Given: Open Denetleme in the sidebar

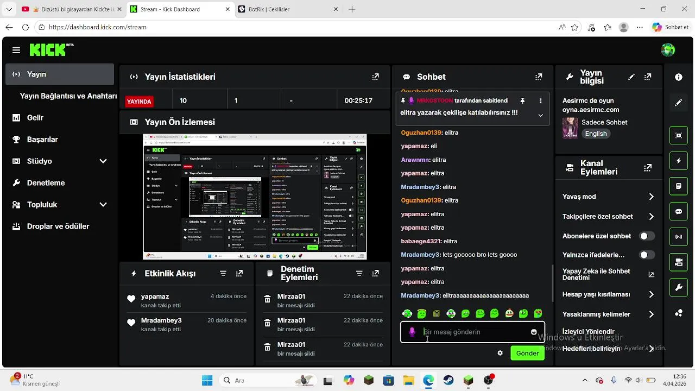Looking at the screenshot, I should tap(60, 183).
